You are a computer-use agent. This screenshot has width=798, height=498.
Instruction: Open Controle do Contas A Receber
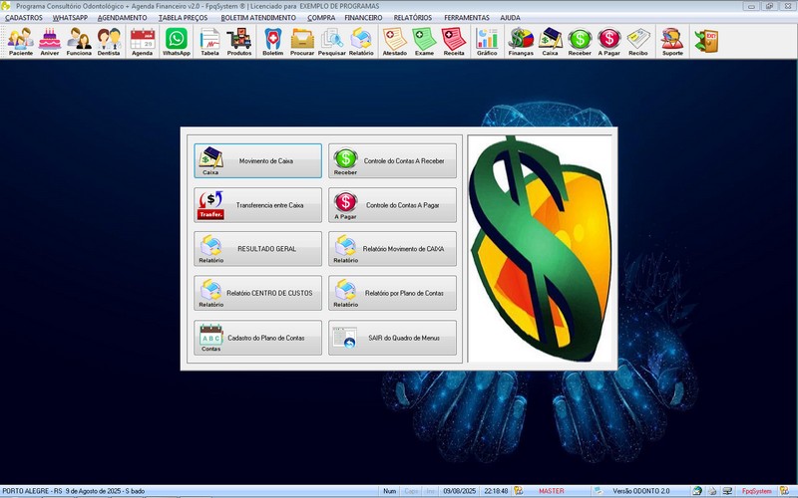(x=393, y=160)
